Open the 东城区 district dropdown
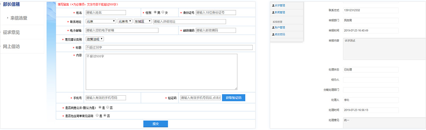Viewport: 426px width, 130px height. (143, 21)
